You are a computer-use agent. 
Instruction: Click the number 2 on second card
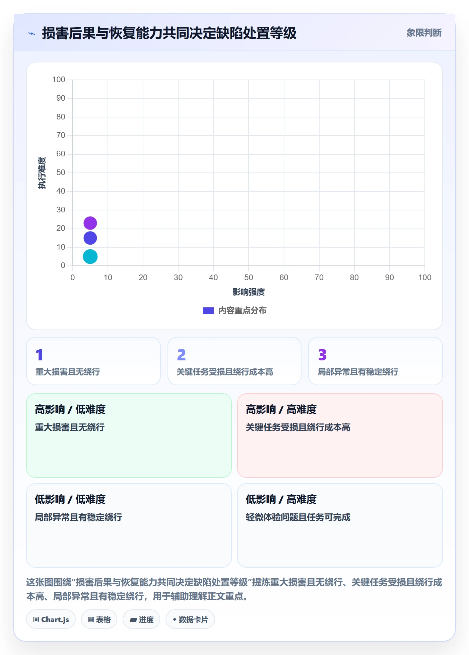[x=181, y=355]
